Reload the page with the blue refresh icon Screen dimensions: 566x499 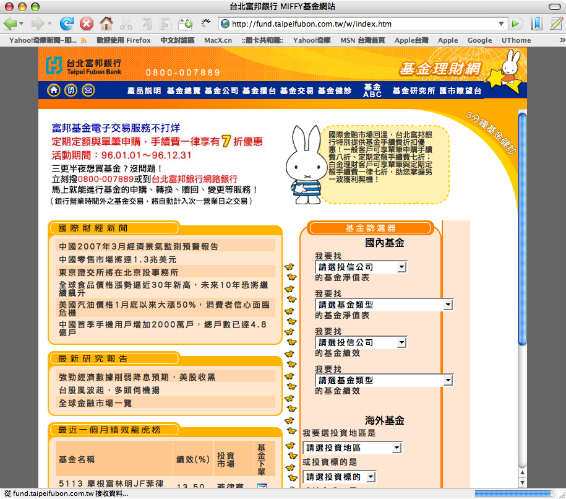point(67,24)
